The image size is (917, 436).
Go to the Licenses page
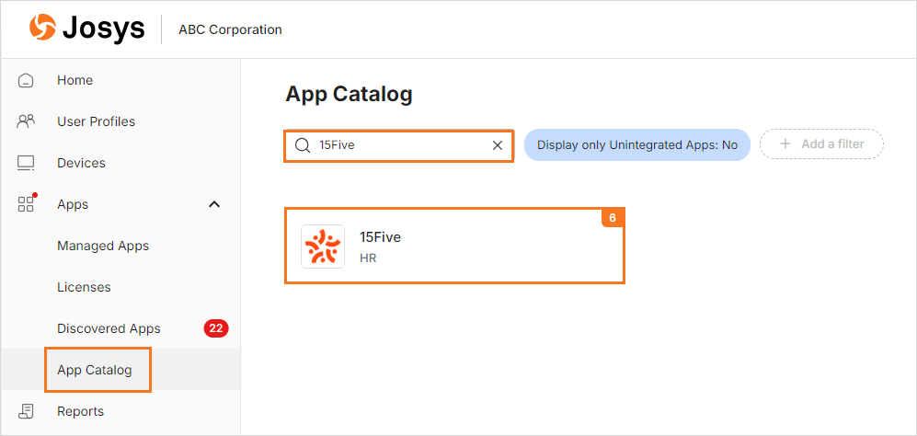(84, 287)
